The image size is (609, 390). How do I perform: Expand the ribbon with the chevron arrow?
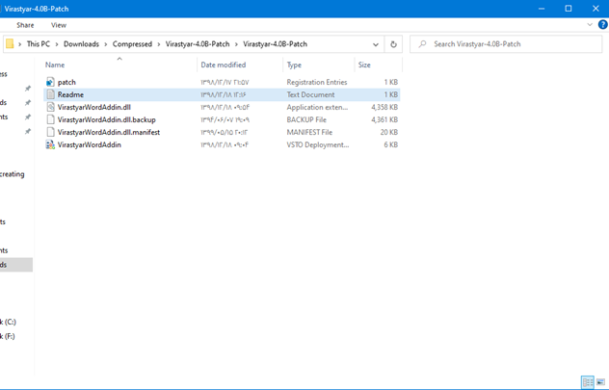[590, 24]
